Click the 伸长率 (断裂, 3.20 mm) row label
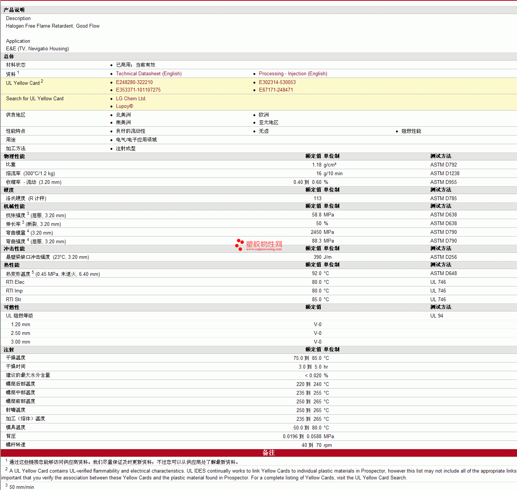The height and width of the screenshot is (490, 517). pyautogui.click(x=33, y=224)
